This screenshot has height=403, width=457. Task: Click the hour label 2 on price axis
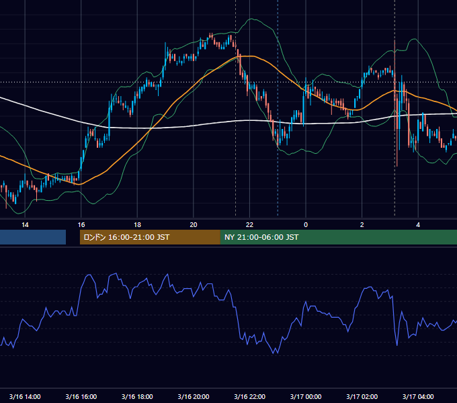[362, 225]
